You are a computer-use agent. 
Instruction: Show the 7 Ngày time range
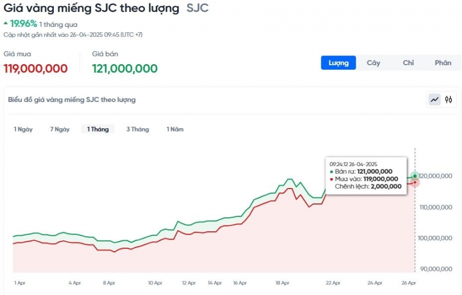tap(60, 129)
